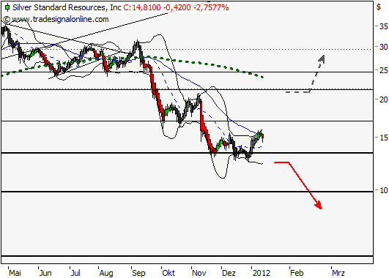389x278 pixels.
Task: Click the 'Sep' month label
Action: [x=138, y=273]
